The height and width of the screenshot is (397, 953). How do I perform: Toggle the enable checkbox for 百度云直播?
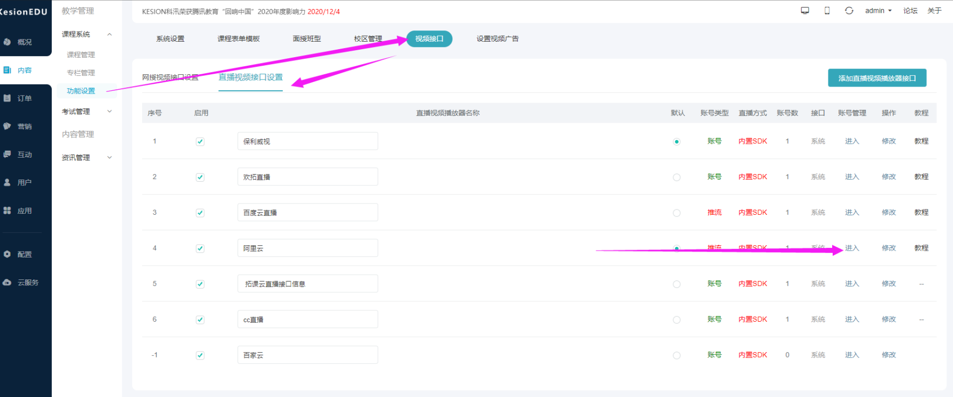(200, 213)
